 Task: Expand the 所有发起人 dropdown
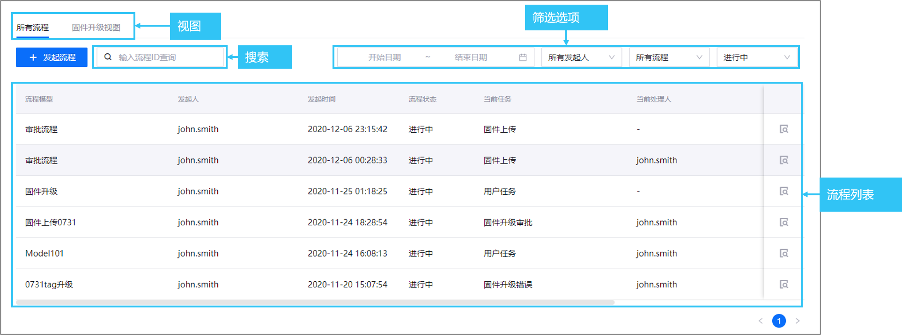[581, 57]
